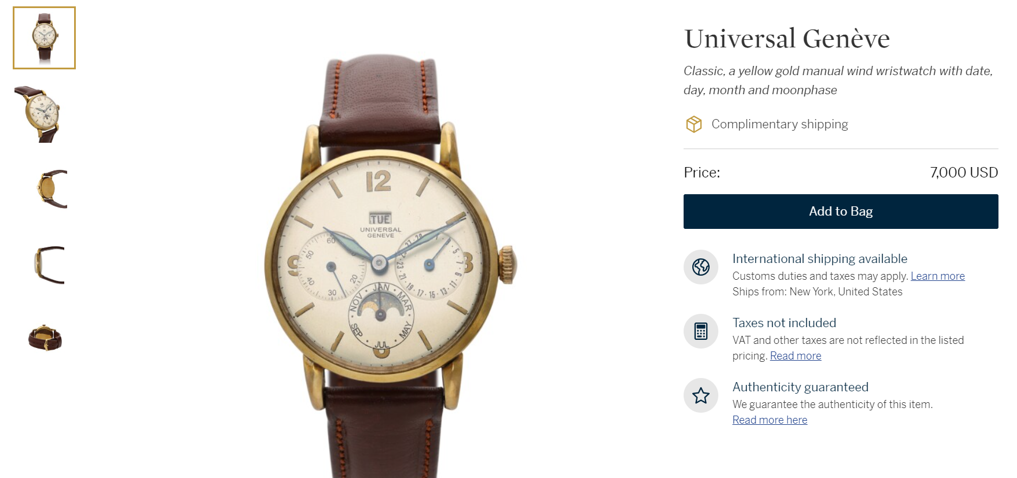This screenshot has height=478, width=1017.
Task: Click the main watch product image
Action: [389, 267]
